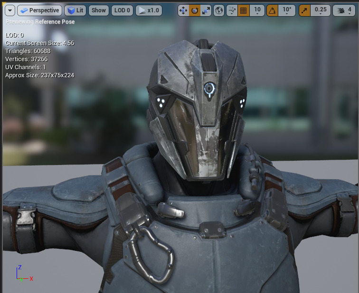Select the translate (move) gizmo tool
The height and width of the screenshot is (293, 359).
click(x=184, y=10)
